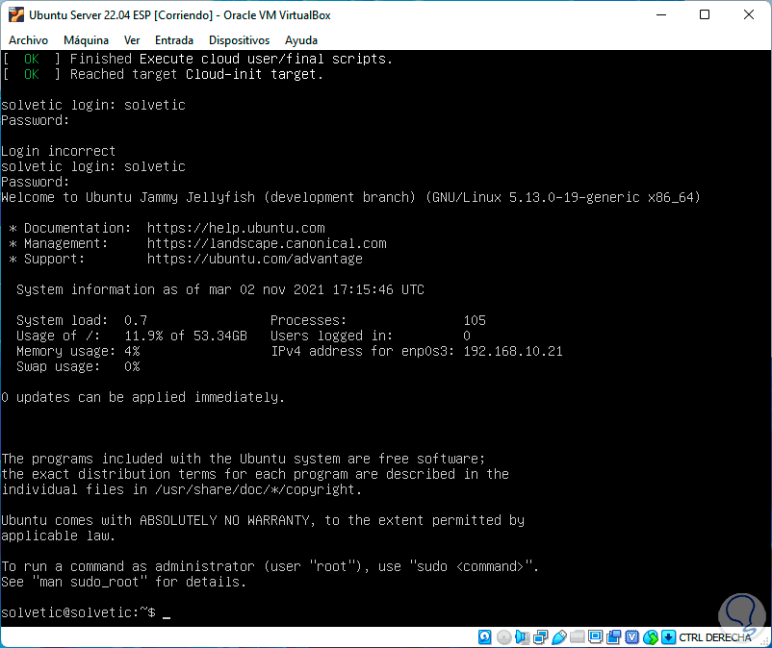The image size is (772, 648).
Task: Minimize the VirtualBox window
Action: pos(661,15)
